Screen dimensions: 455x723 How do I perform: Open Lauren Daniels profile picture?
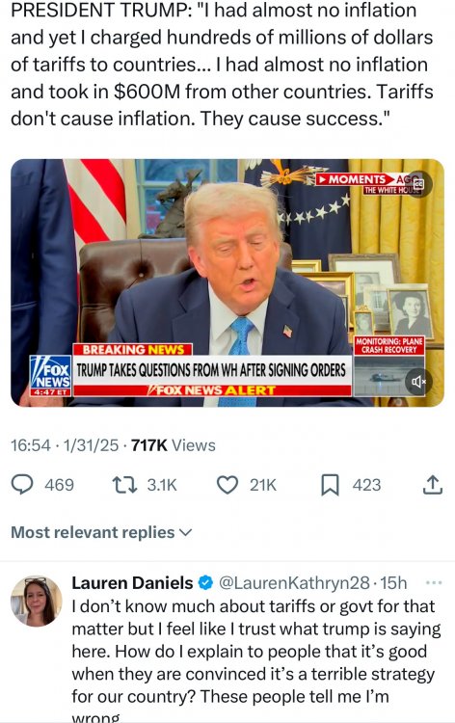36,601
